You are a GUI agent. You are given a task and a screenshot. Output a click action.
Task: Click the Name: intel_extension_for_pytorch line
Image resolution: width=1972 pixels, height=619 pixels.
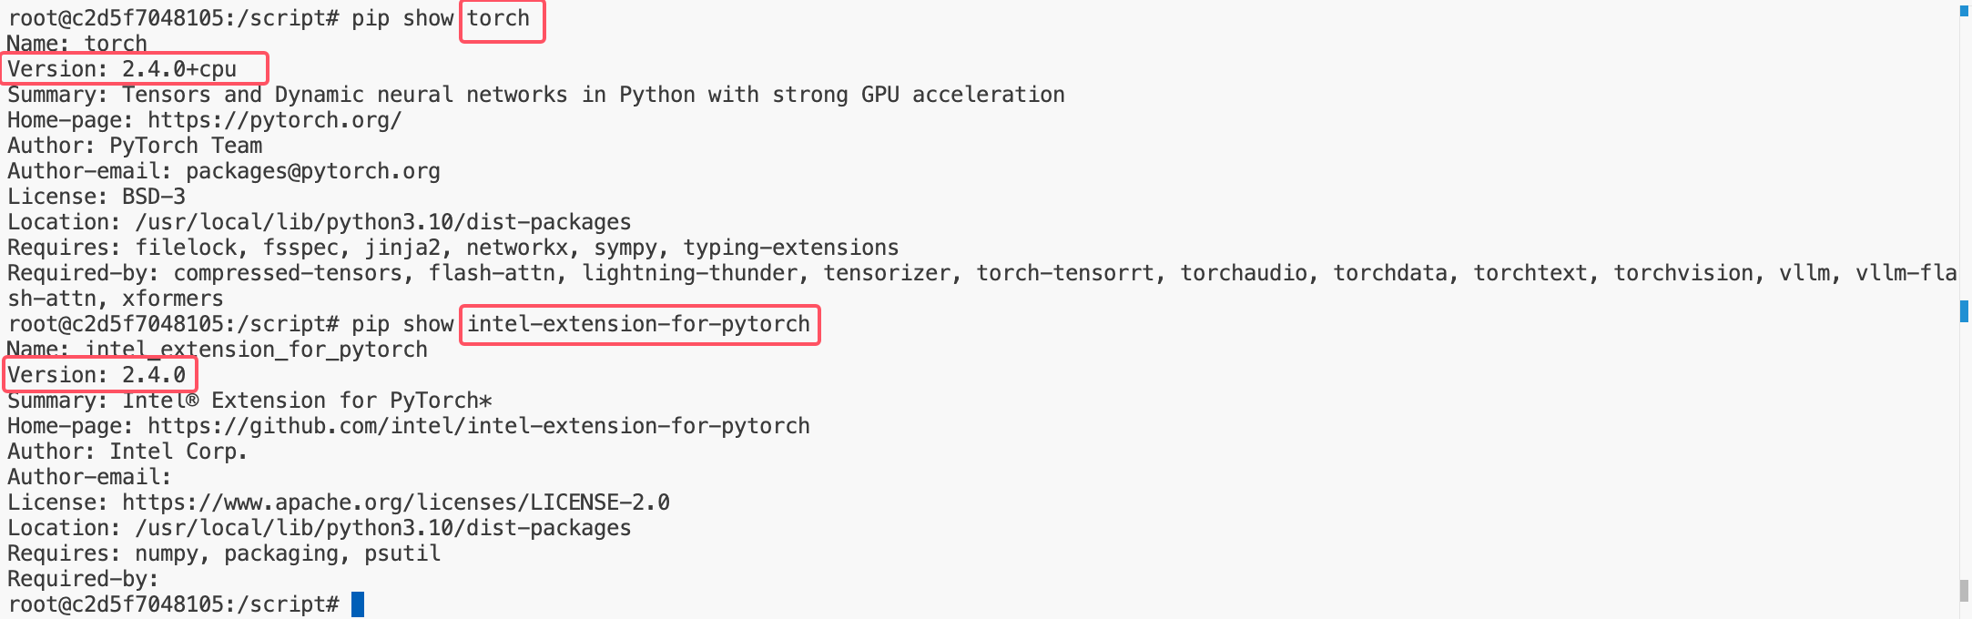point(218,350)
